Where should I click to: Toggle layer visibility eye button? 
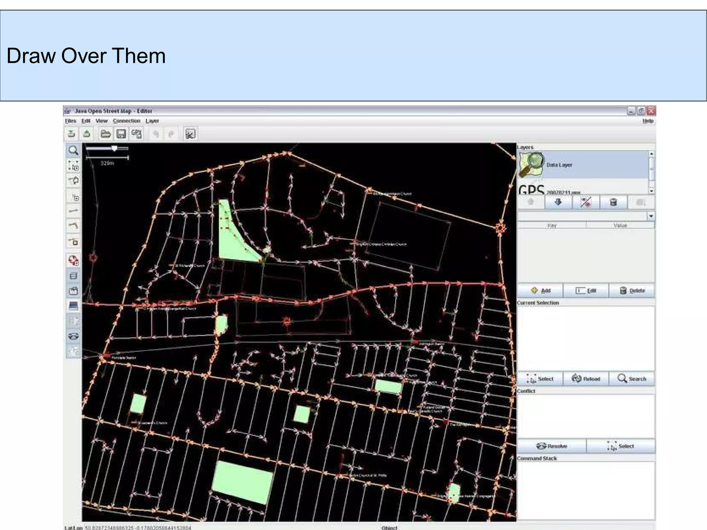pyautogui.click(x=585, y=202)
